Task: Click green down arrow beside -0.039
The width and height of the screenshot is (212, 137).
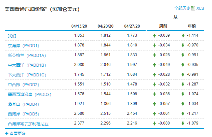Action: coord(154,36)
